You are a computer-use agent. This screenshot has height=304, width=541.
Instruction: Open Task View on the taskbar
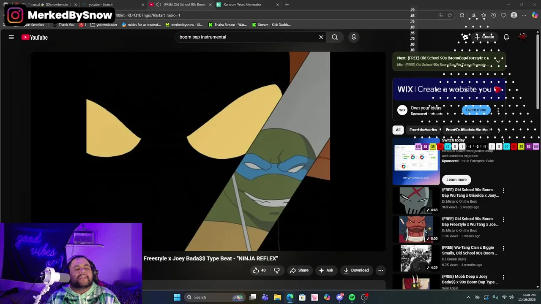(253, 297)
